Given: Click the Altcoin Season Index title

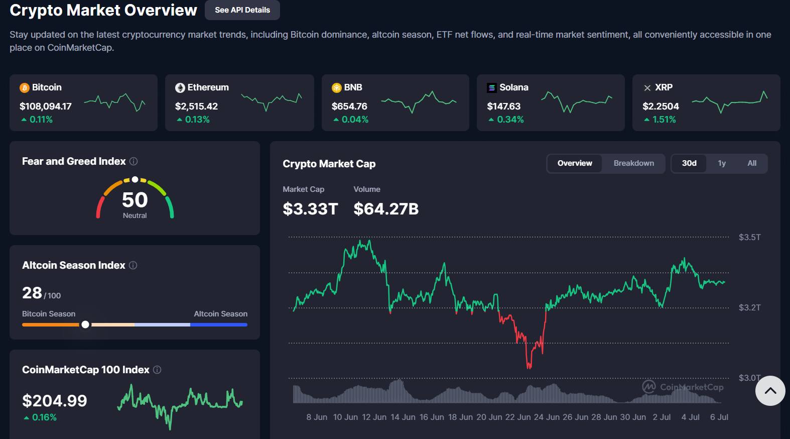Looking at the screenshot, I should [x=74, y=265].
